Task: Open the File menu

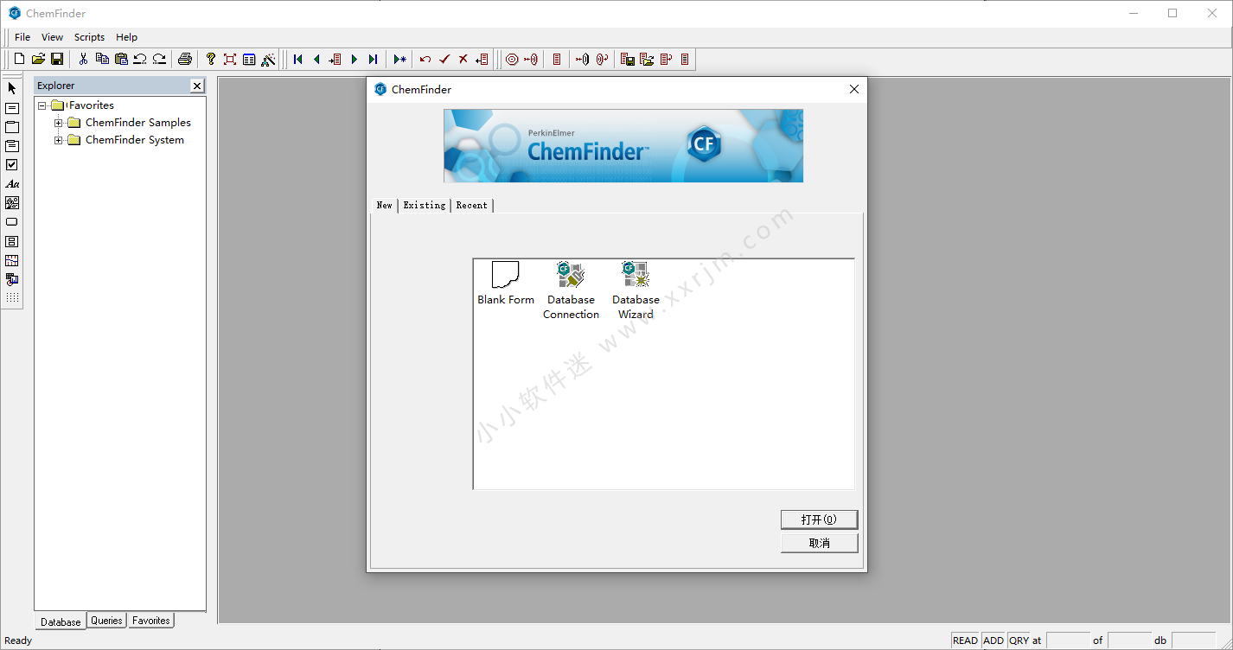Action: [x=22, y=37]
